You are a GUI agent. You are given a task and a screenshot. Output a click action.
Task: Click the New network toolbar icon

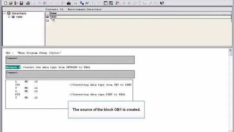82,3
